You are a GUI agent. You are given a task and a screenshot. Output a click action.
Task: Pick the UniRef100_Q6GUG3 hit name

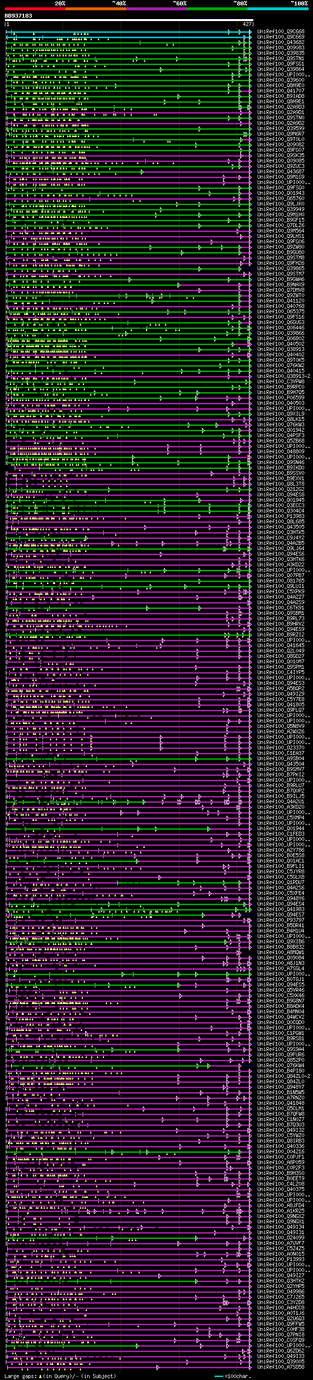click(x=281, y=323)
